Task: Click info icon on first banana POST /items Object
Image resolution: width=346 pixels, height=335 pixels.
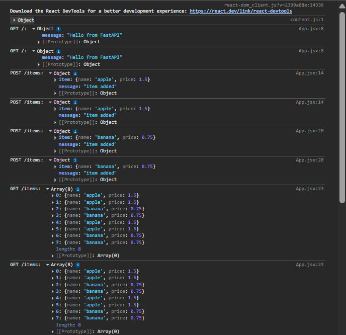Action: pyautogui.click(x=75, y=131)
